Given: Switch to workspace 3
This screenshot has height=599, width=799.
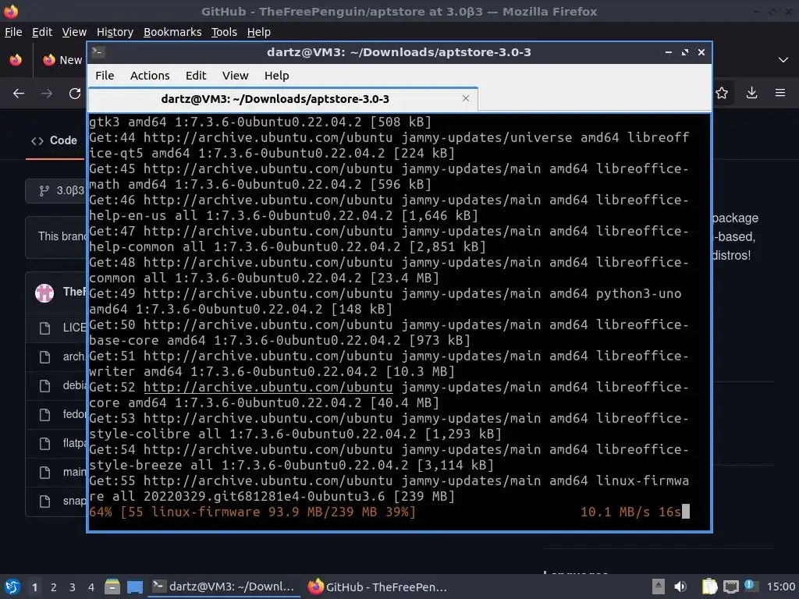Looking at the screenshot, I should coord(73,587).
